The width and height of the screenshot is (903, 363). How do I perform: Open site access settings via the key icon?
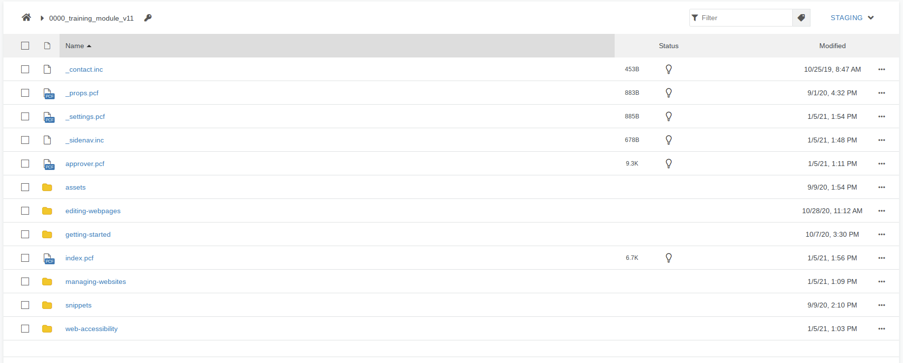coord(147,18)
